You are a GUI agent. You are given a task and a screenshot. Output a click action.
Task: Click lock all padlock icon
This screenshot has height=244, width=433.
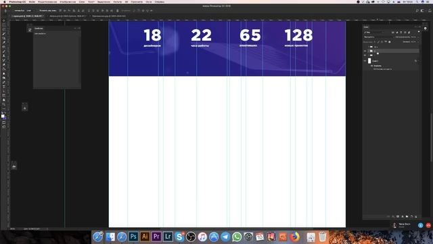[390, 42]
